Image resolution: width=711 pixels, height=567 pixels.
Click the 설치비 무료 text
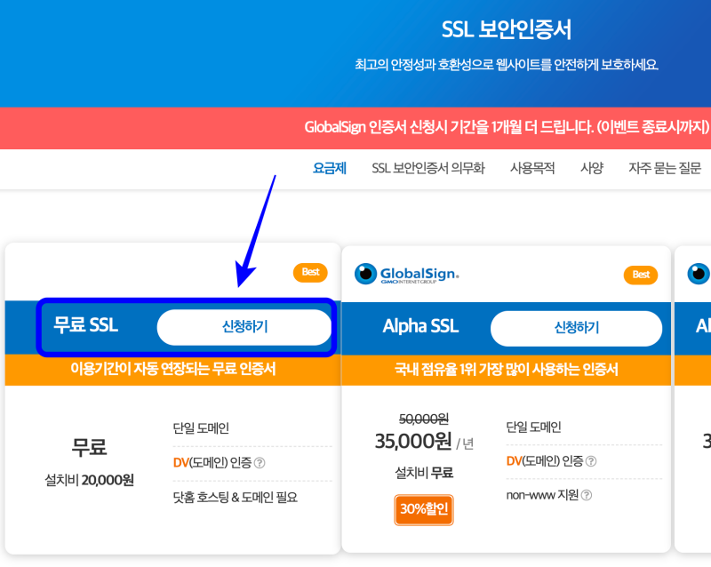[x=424, y=473]
